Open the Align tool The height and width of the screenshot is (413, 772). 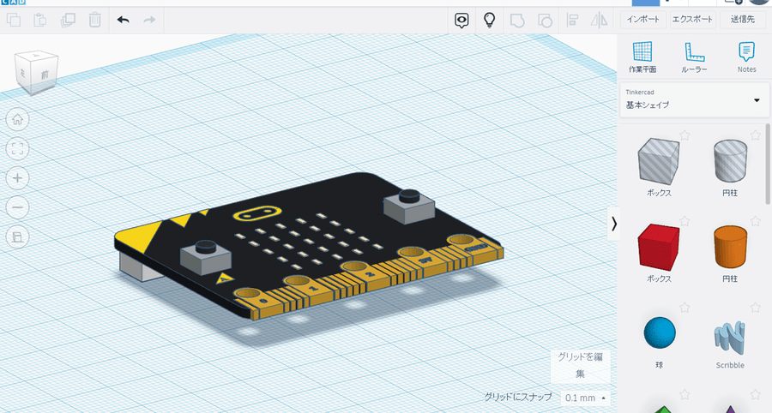coord(572,21)
